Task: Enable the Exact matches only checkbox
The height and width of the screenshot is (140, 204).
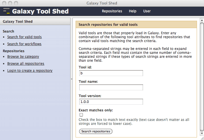Action: point(81,115)
